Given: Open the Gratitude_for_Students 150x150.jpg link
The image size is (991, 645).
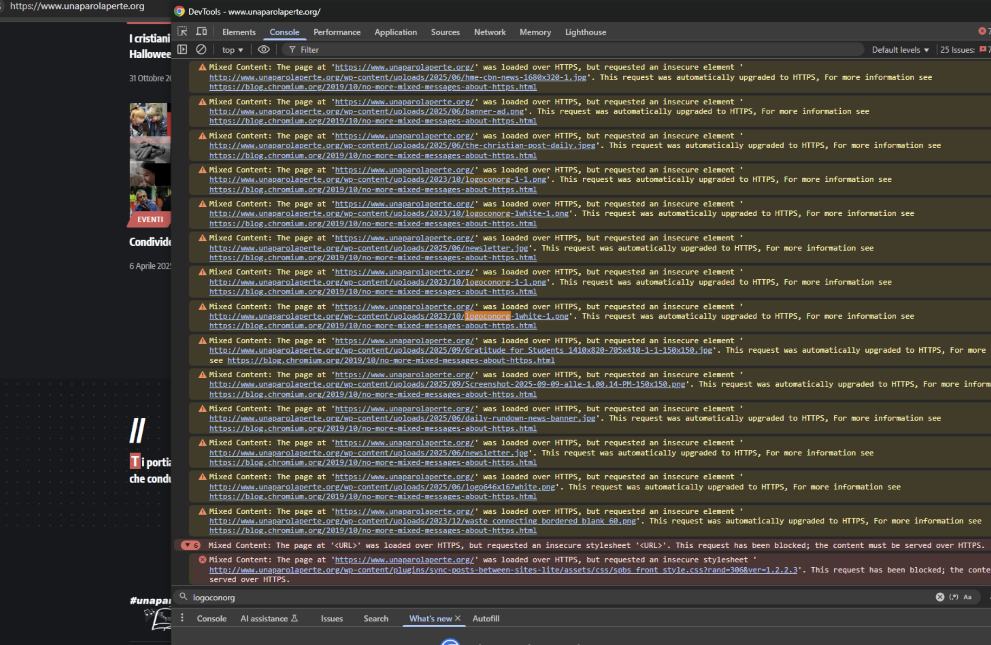Looking at the screenshot, I should pos(461,350).
